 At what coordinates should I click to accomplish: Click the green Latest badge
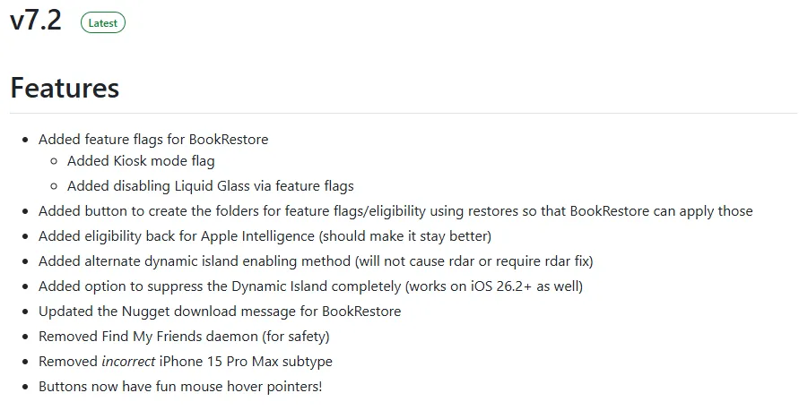click(103, 23)
